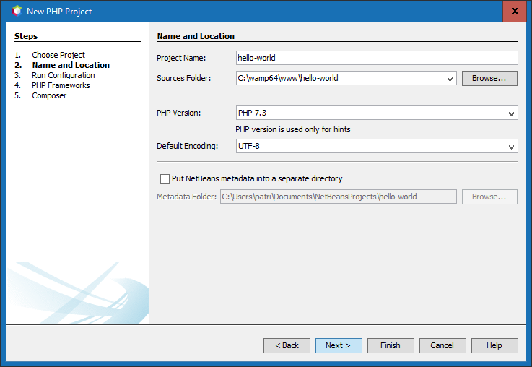Browse for the Sources Folder

point(489,78)
